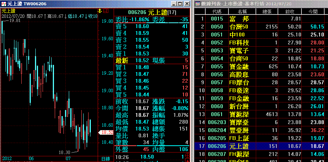Select row 0060 新台灣 in the list
328x162 pixels.
click(x=261, y=106)
